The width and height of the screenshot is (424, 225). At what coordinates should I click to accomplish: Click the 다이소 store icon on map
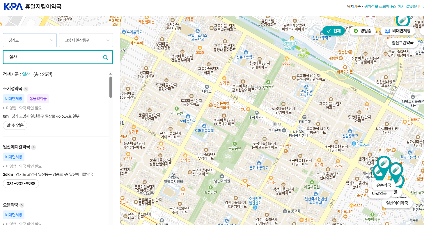pos(207,86)
